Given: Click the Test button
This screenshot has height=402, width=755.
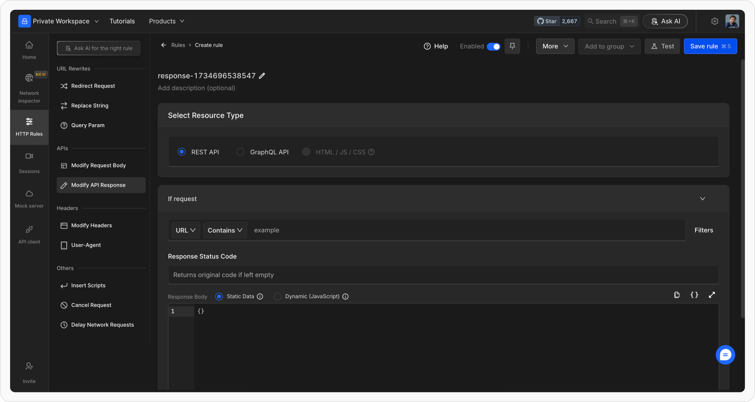Looking at the screenshot, I should tap(662, 46).
